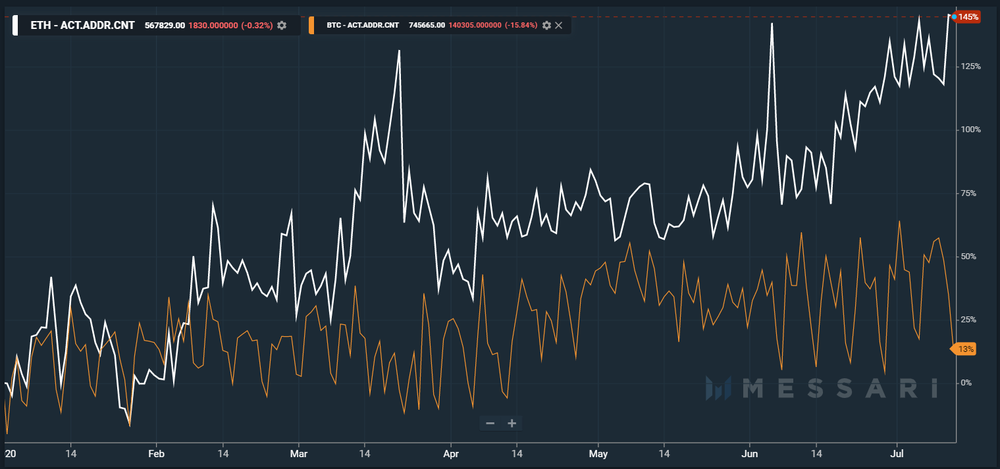Select the ETH - ACT.ADDR.CNT legend label
This screenshot has height=469, width=1000.
tap(82, 25)
